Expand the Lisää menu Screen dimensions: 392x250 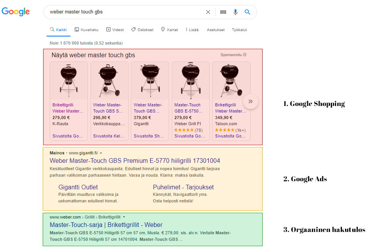192,30
